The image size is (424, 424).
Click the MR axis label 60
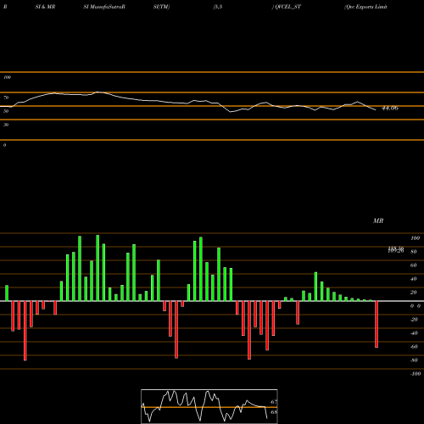click(x=414, y=265)
